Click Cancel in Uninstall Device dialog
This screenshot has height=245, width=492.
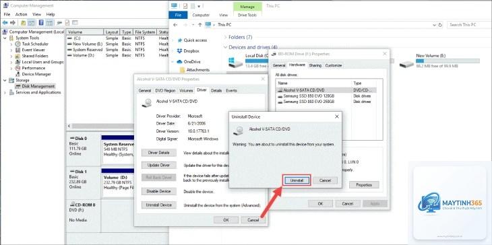click(x=325, y=180)
